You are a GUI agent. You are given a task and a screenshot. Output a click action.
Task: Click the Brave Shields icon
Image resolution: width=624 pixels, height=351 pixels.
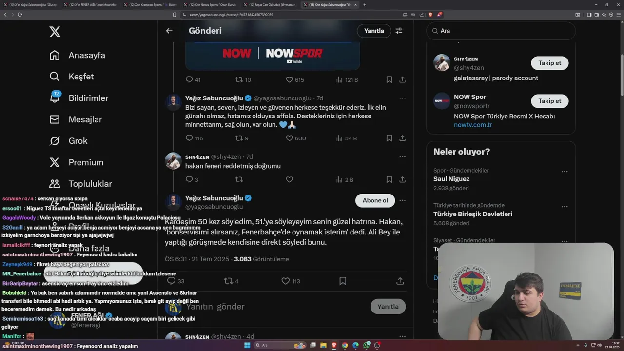[x=430, y=15]
